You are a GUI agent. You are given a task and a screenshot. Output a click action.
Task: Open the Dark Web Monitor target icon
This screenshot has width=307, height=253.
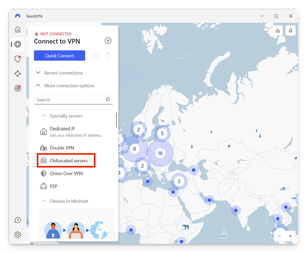(18, 88)
